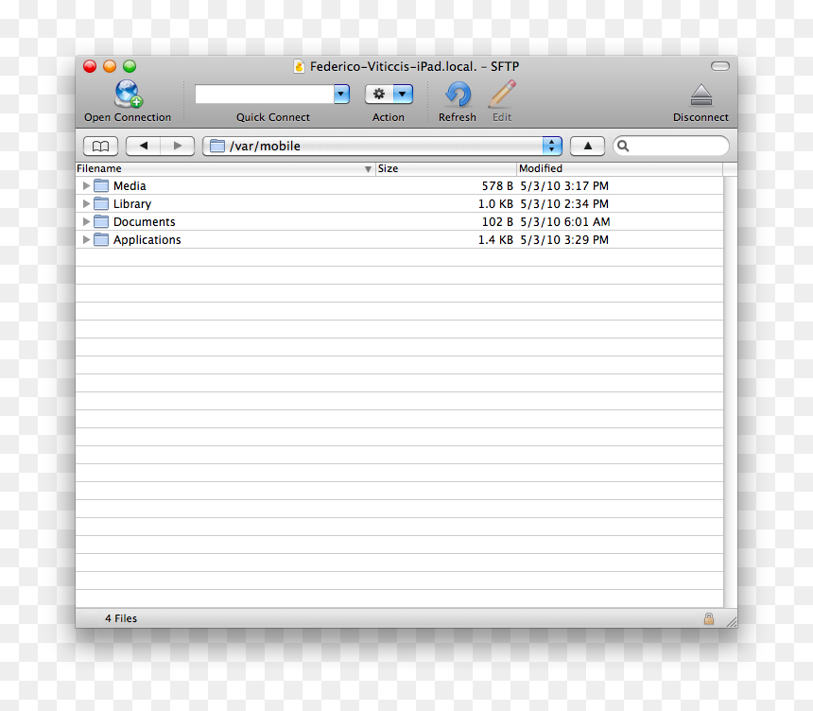Click the Refresh arrow icon
The height and width of the screenshot is (711, 813).
click(x=458, y=94)
